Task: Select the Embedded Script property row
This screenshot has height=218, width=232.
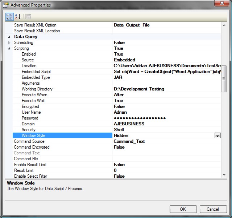Action: coord(36,72)
